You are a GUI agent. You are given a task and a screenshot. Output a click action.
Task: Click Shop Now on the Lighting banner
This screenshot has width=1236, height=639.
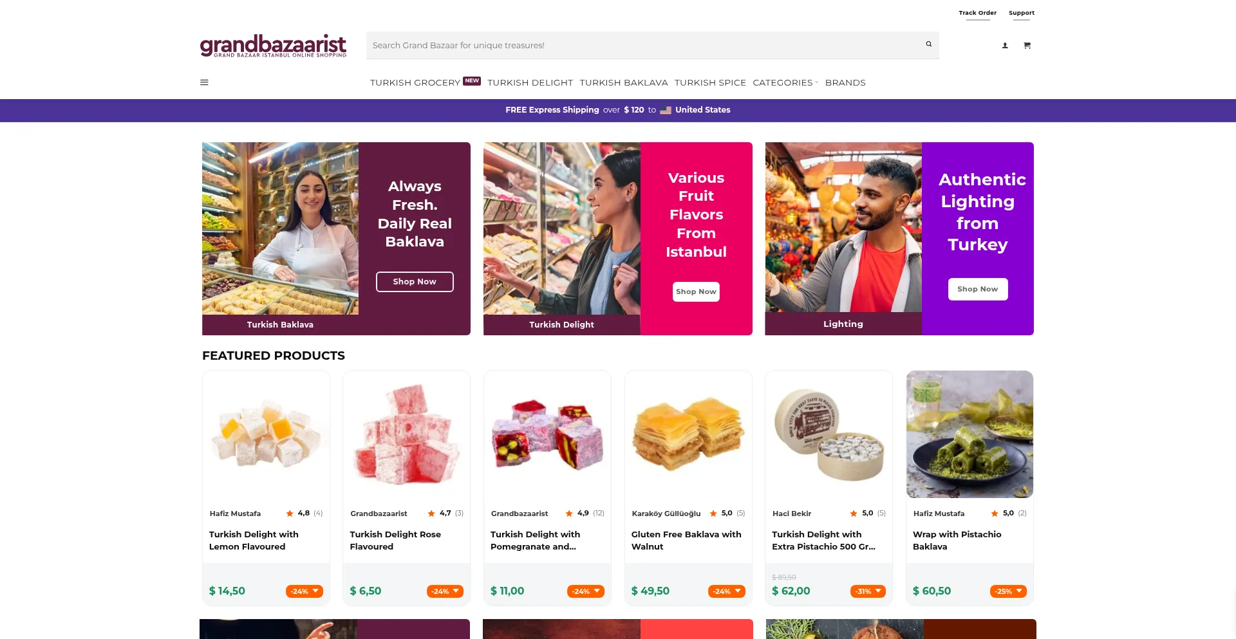pyautogui.click(x=977, y=289)
